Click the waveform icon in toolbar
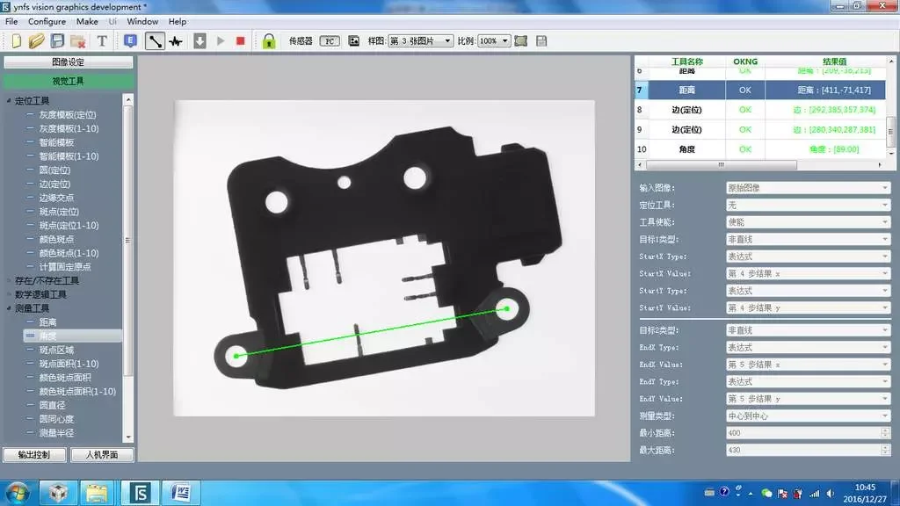This screenshot has height=506, width=900. 176,40
